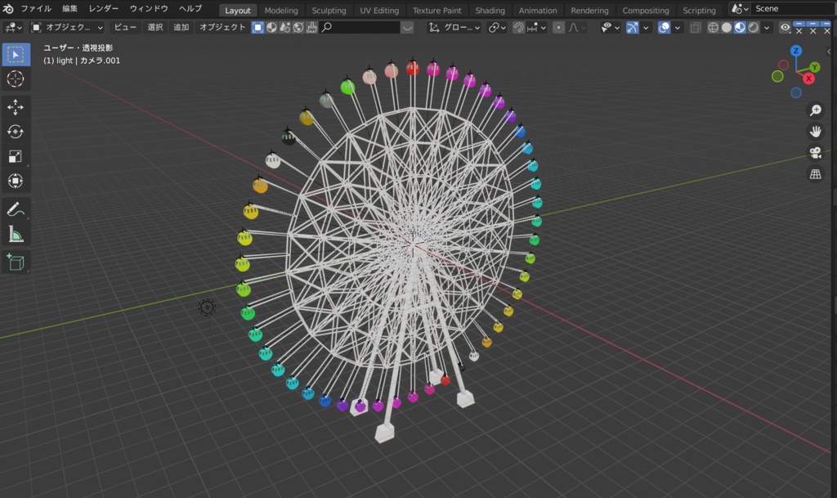This screenshot has width=837, height=498.
Task: Open the shading options dropdown arrow
Action: (767, 27)
